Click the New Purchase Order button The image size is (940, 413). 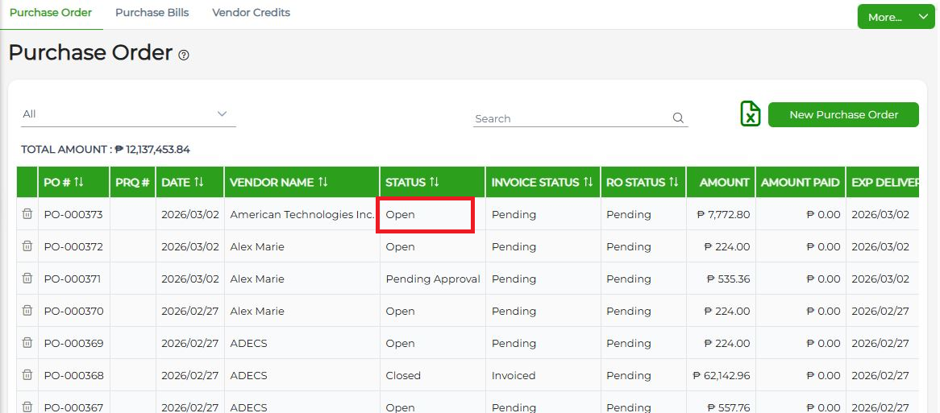tap(843, 114)
